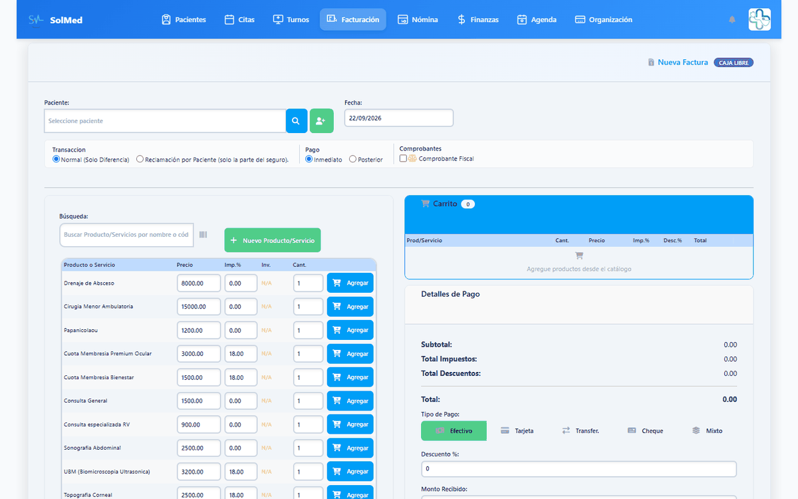Viewport: 798px width, 499px height.
Task: Click the CAJA LIBRE badge
Action: click(x=733, y=63)
